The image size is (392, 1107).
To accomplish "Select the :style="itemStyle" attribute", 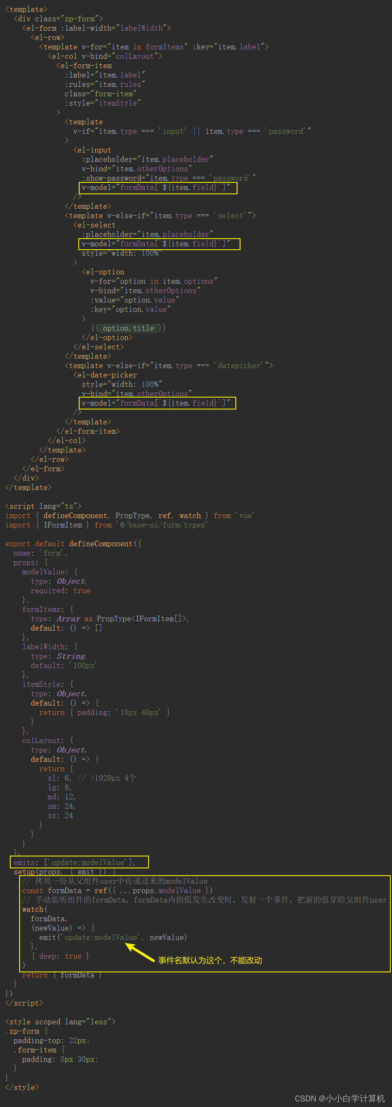I will (103, 103).
